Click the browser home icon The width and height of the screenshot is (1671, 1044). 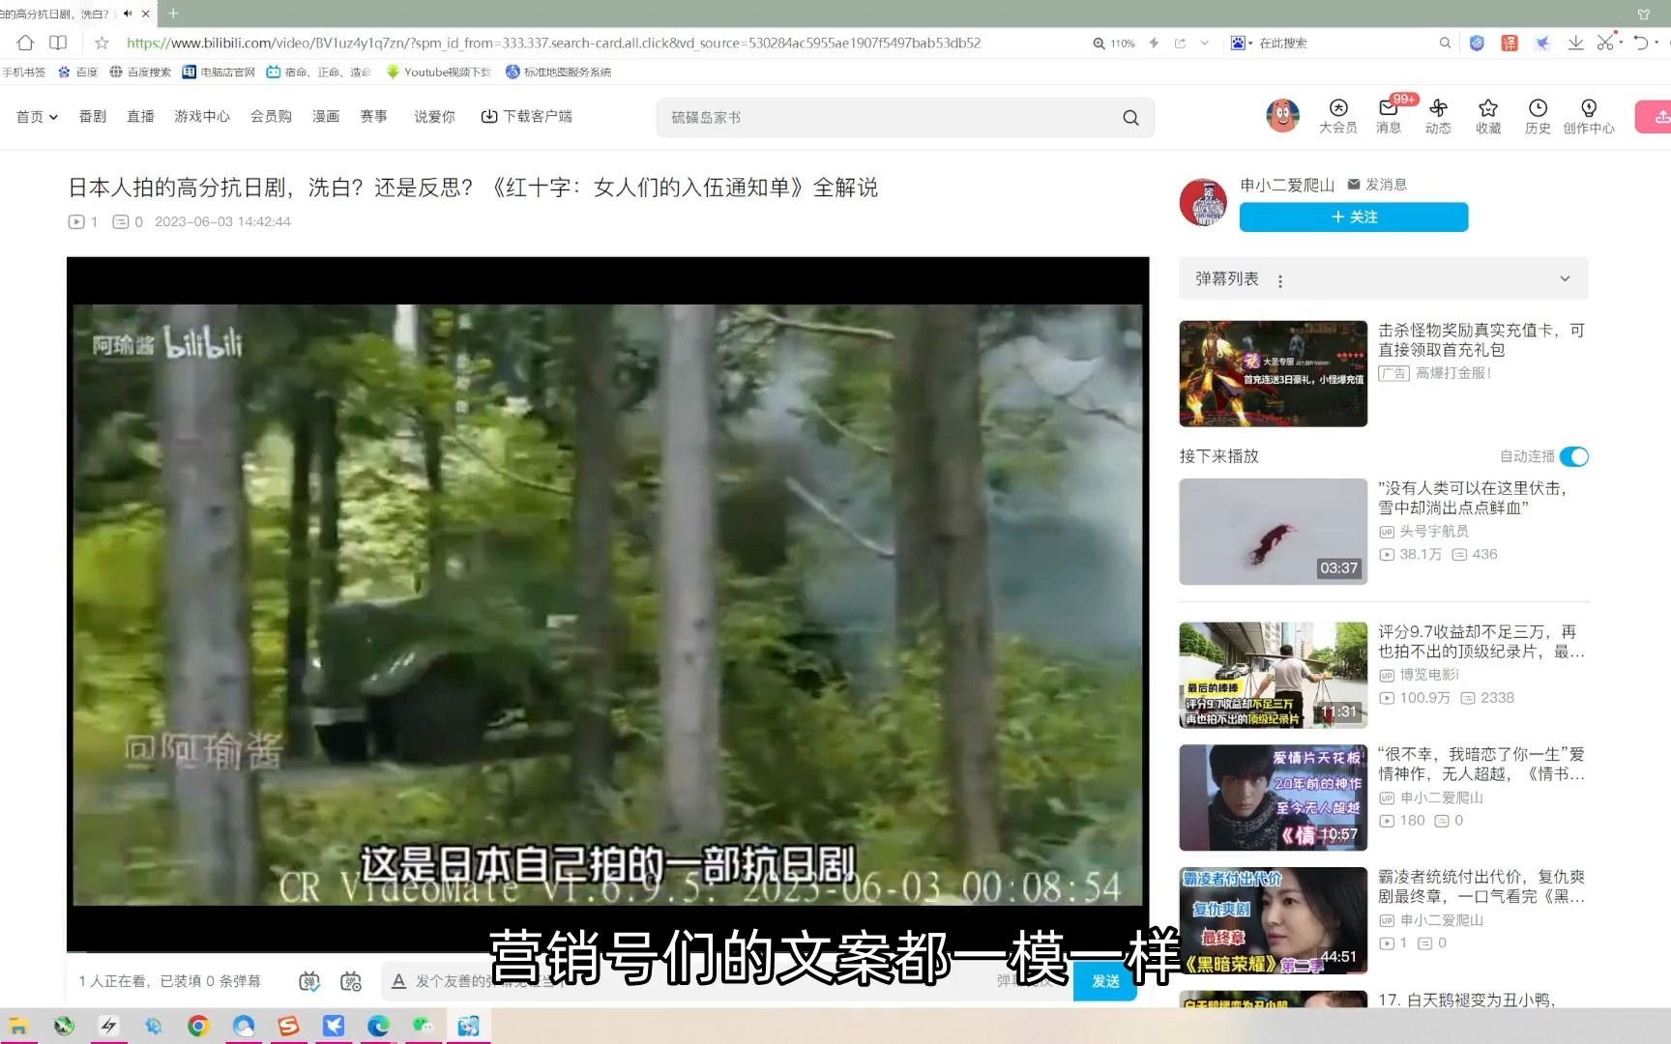click(x=25, y=43)
